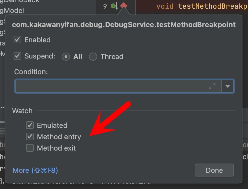Image resolution: width=248 pixels, height=189 pixels.
Task: Enable the Method exit checkbox
Action: [x=30, y=148]
